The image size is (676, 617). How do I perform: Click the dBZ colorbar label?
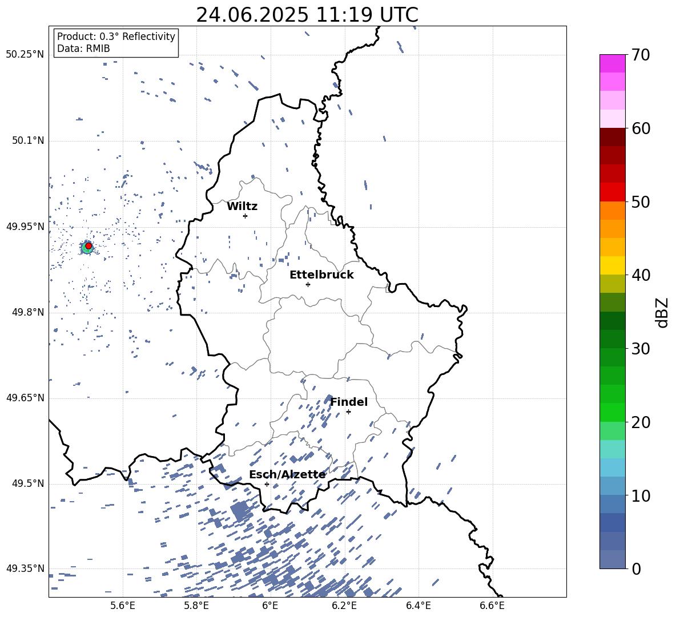click(x=662, y=312)
